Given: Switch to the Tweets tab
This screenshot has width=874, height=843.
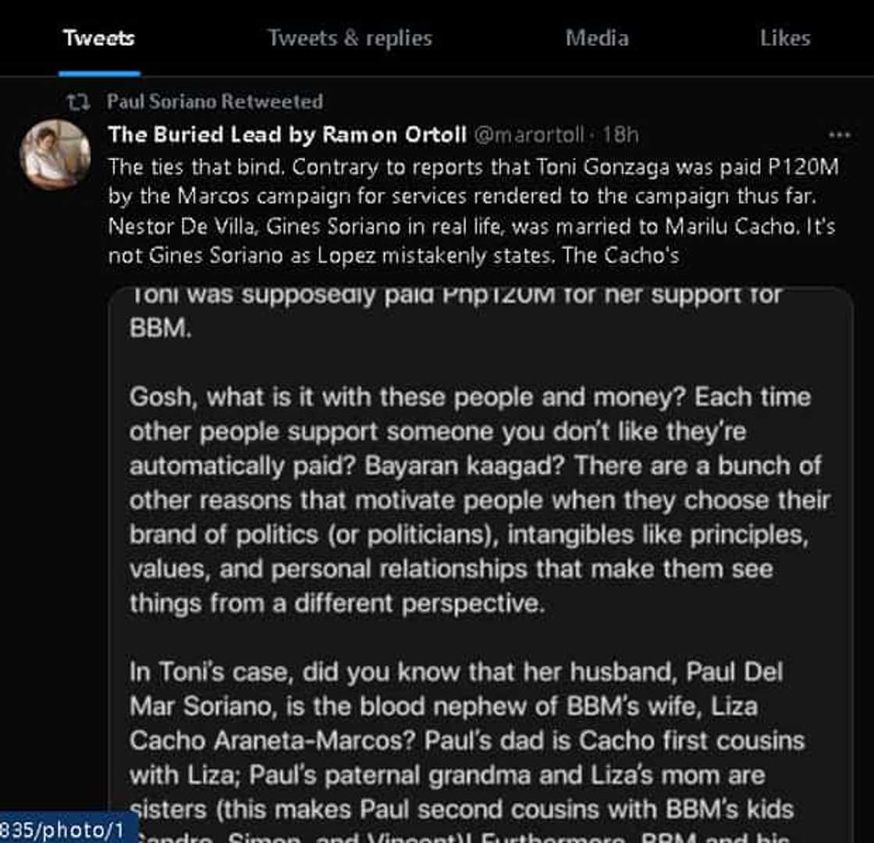Looking at the screenshot, I should (x=98, y=37).
